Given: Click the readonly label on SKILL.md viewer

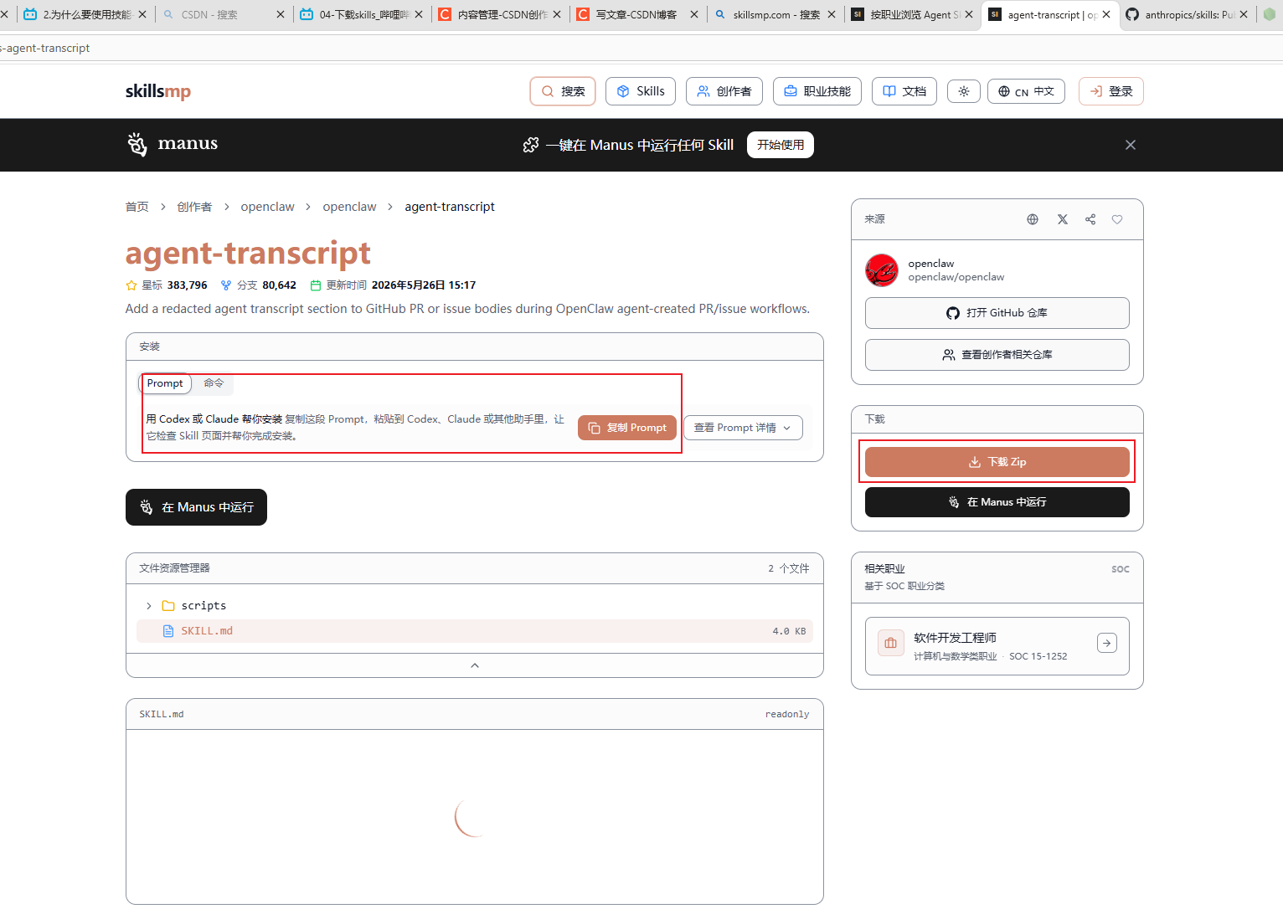Looking at the screenshot, I should (787, 715).
